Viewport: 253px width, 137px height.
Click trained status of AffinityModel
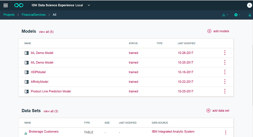point(133,82)
